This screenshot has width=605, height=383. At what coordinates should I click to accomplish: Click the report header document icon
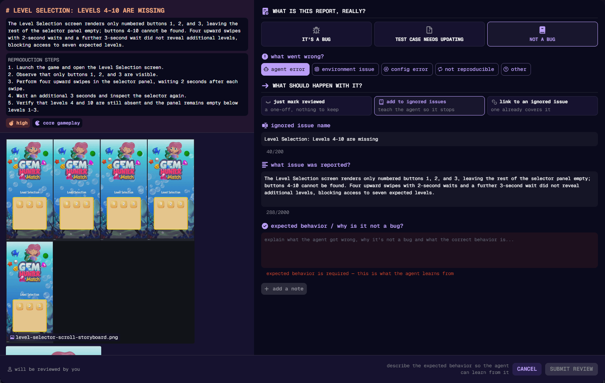tap(265, 11)
